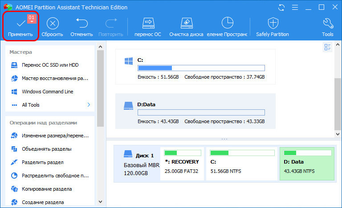Screen dimensions: 342x208
Task: Click the C: drive usage bar
Action: (x=201, y=68)
